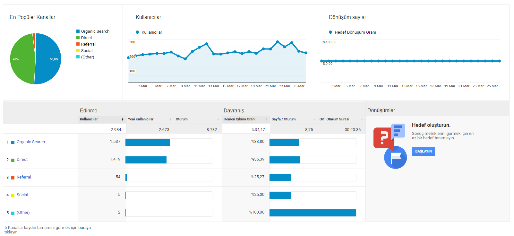This screenshot has width=514, height=236.
Task: Open the Referral channel row link
Action: 24,177
